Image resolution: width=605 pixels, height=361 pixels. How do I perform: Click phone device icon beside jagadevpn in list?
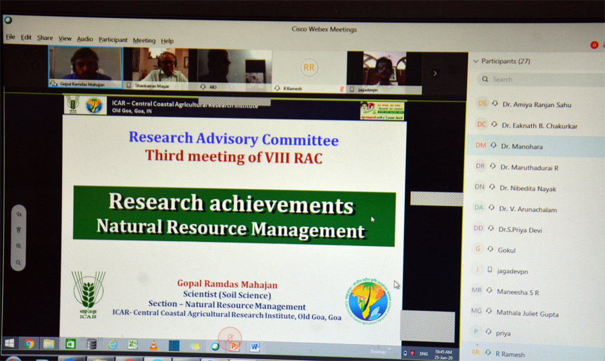[489, 270]
